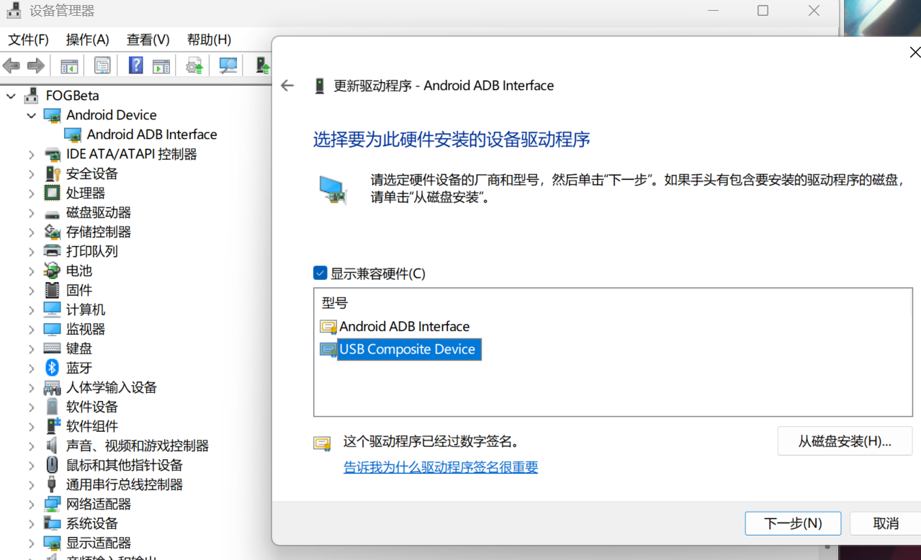This screenshot has height=560, width=921.
Task: Click Show/Hide Console Tree toolbar icon
Action: click(69, 66)
